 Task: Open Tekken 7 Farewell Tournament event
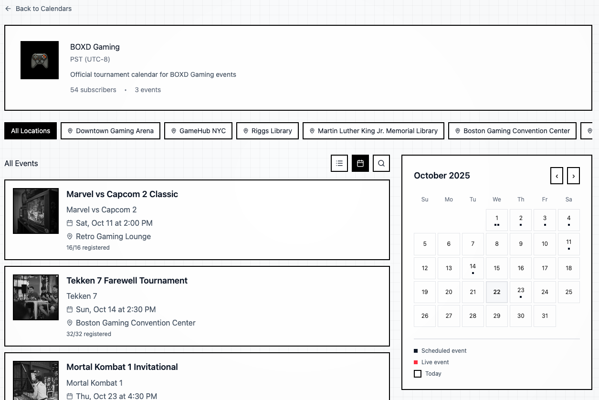(127, 281)
